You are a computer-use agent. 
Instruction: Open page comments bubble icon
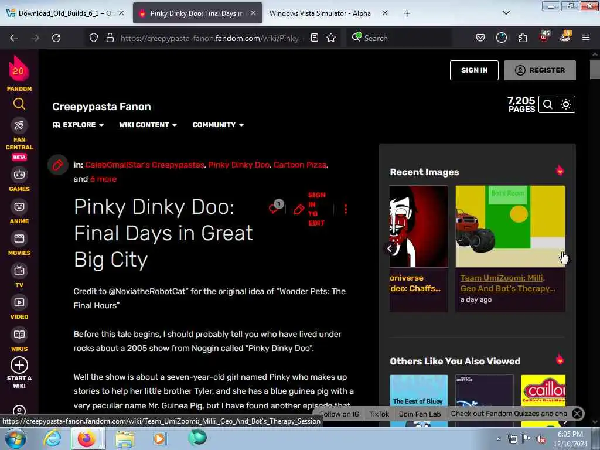(x=275, y=207)
